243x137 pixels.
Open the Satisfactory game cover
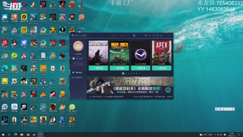pos(98,53)
